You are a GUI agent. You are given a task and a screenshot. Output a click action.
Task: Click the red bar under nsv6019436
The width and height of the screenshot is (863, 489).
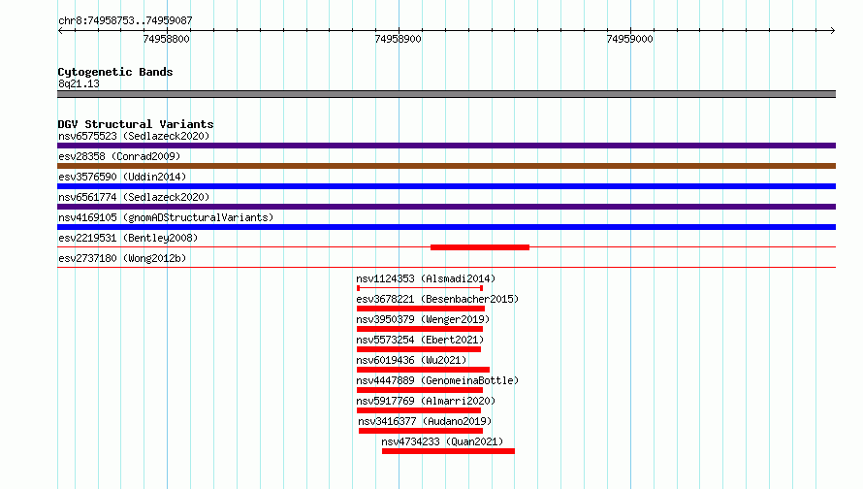click(423, 370)
